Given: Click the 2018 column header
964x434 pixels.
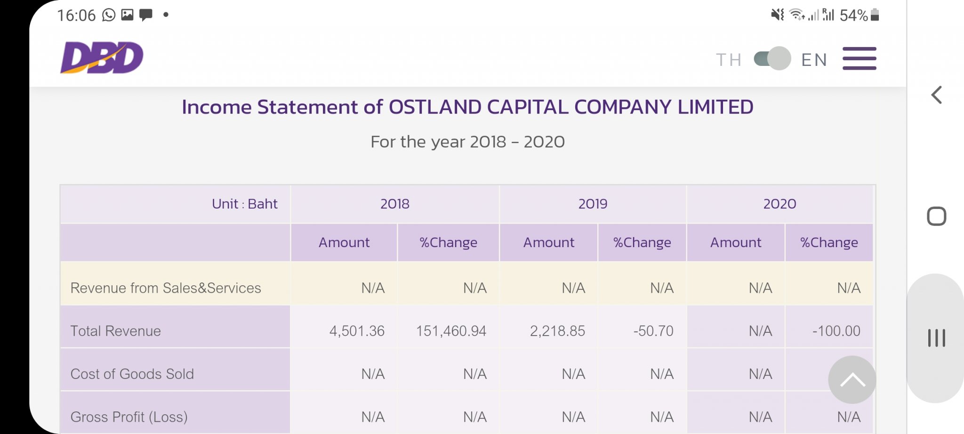Looking at the screenshot, I should point(395,204).
